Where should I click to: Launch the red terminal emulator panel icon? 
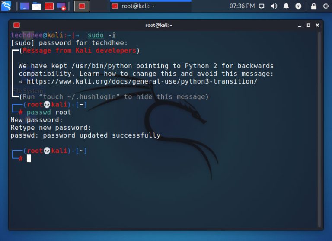pos(49,6)
